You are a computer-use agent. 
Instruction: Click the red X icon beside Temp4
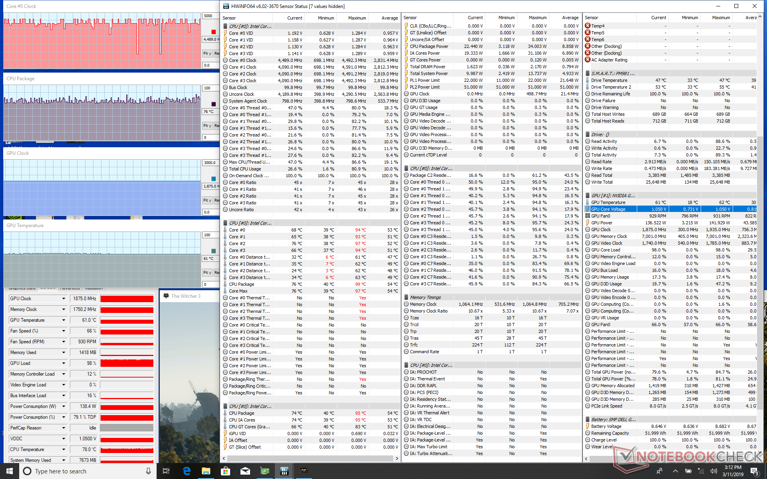588,26
